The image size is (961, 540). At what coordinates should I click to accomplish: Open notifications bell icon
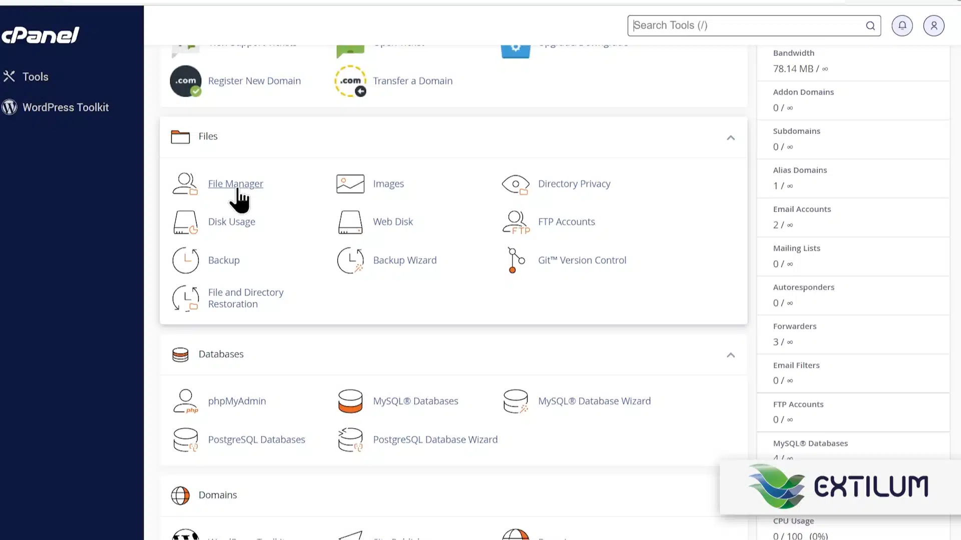(x=902, y=25)
